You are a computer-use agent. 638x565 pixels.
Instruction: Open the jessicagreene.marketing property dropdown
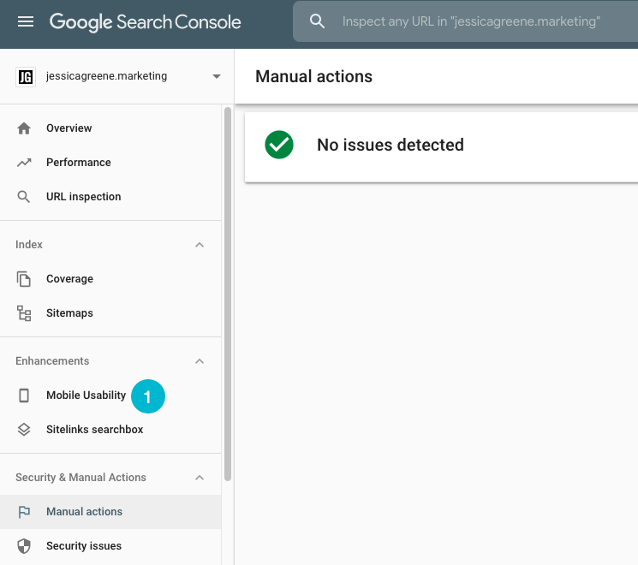[x=217, y=76]
